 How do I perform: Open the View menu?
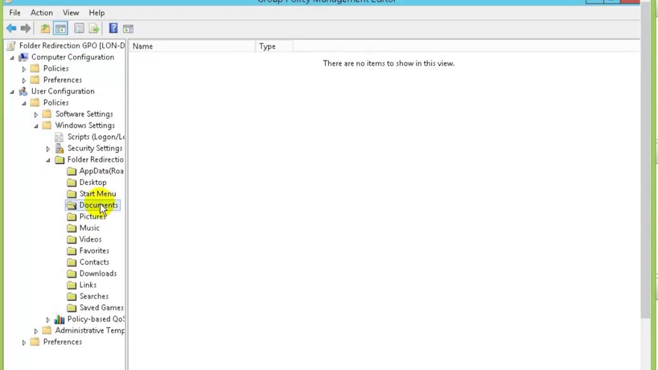click(x=71, y=12)
